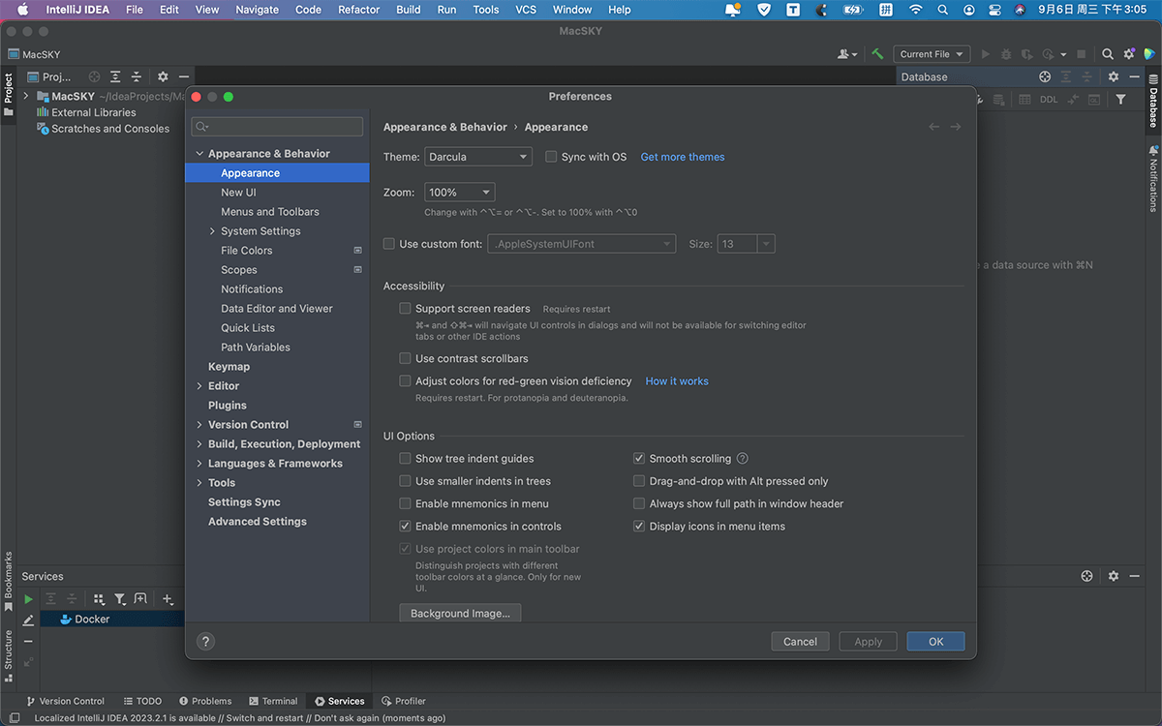Hide the Database panel with minus icon
The width and height of the screenshot is (1162, 726).
click(x=1134, y=76)
